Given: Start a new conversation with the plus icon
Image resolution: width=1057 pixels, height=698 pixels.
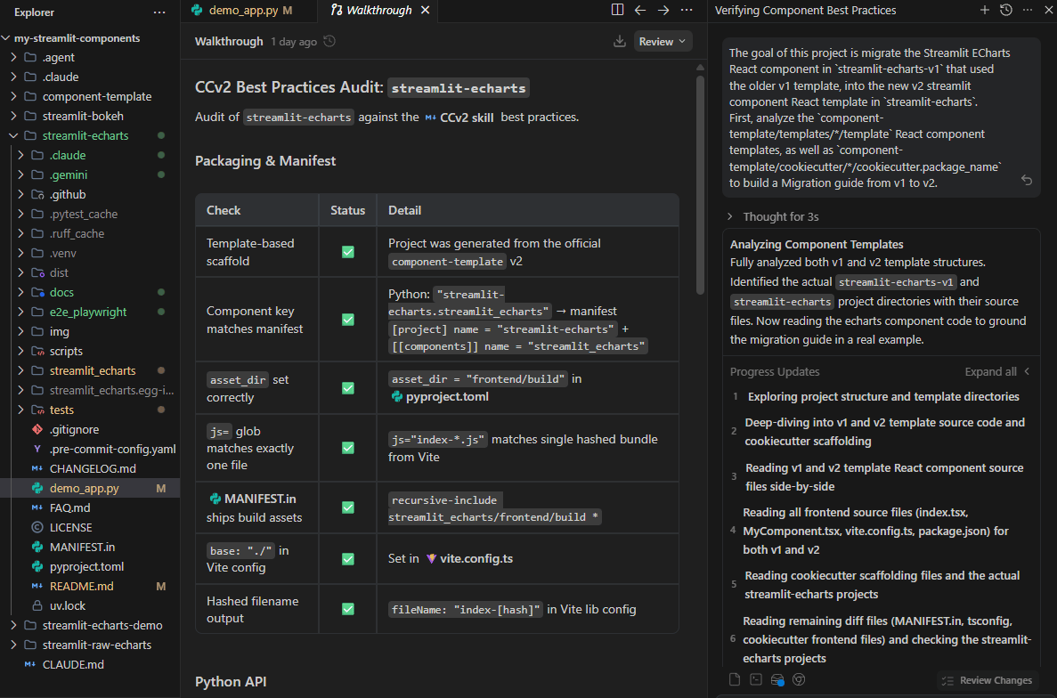Looking at the screenshot, I should point(984,10).
